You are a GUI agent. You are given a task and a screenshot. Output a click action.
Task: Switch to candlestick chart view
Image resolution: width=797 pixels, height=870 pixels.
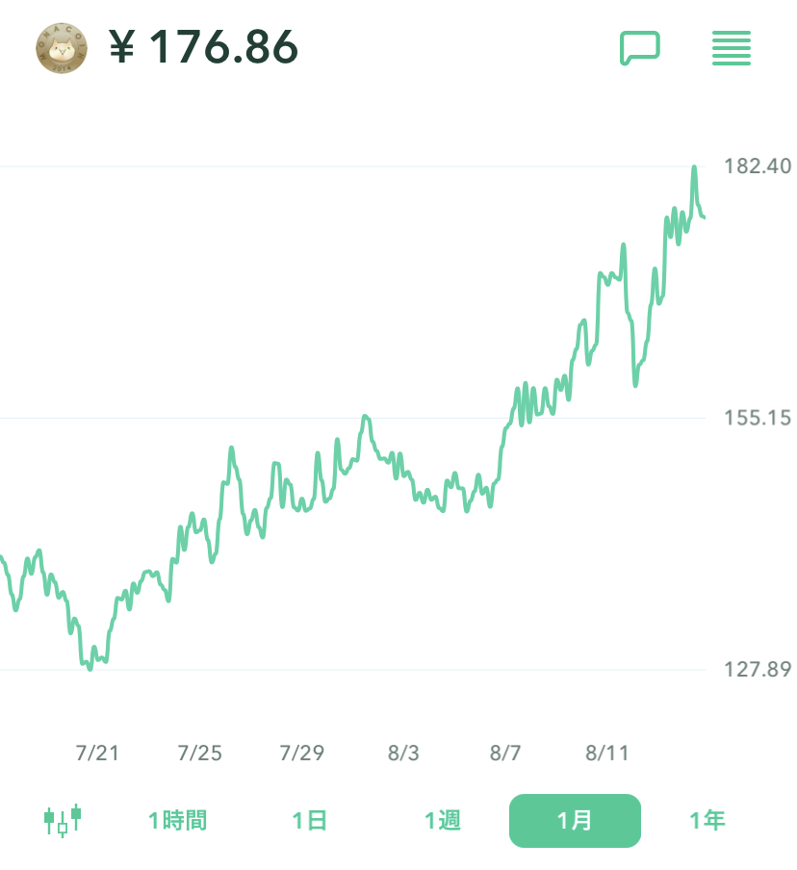[x=63, y=820]
